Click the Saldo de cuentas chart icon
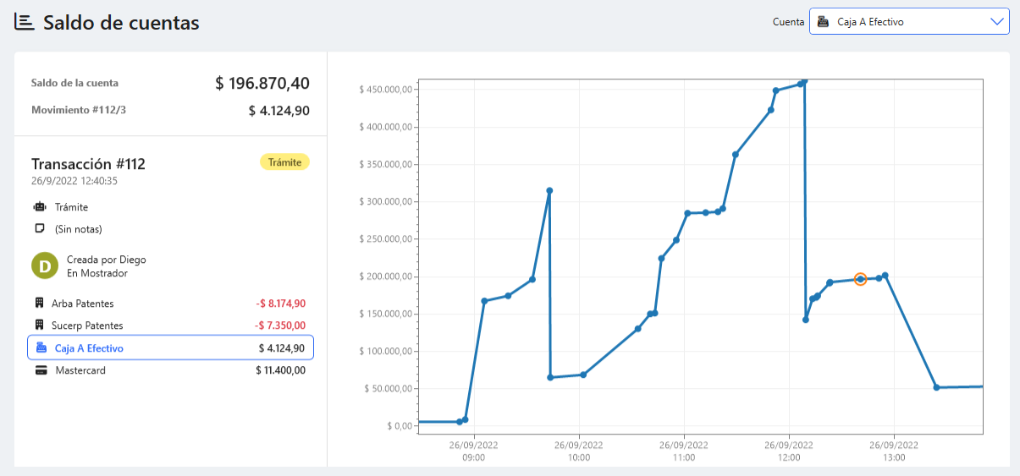Image resolution: width=1020 pixels, height=476 pixels. point(25,22)
